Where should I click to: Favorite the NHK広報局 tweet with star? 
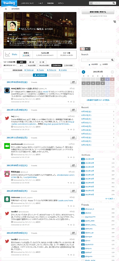(74, 102)
